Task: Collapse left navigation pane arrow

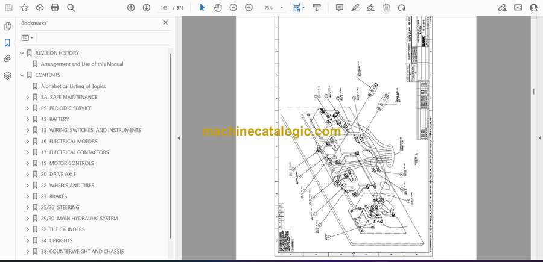Action: pyautogui.click(x=179, y=138)
